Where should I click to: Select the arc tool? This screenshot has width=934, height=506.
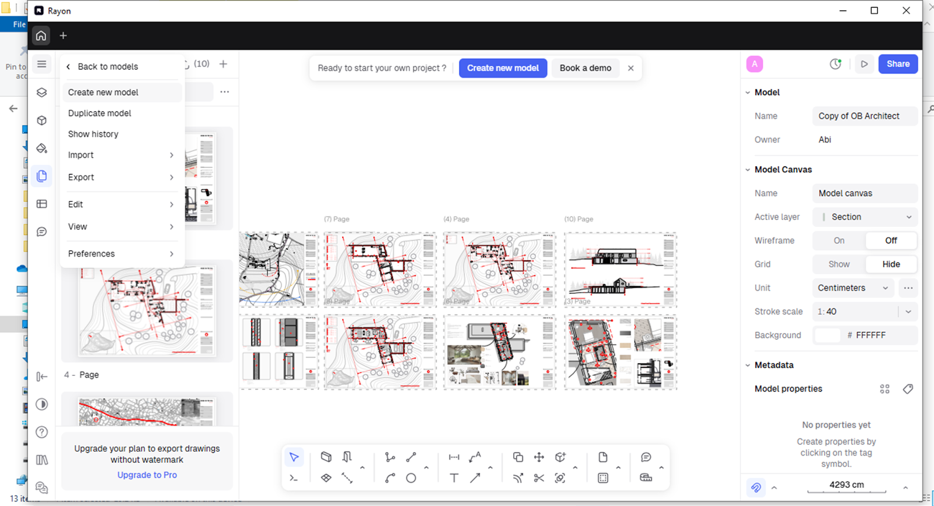[390, 478]
